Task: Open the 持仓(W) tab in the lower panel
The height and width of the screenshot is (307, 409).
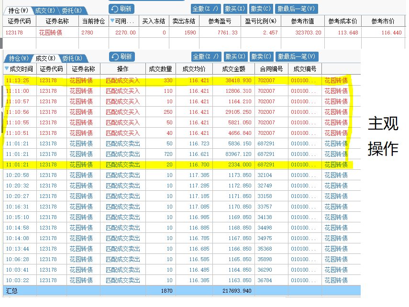Action: point(19,58)
